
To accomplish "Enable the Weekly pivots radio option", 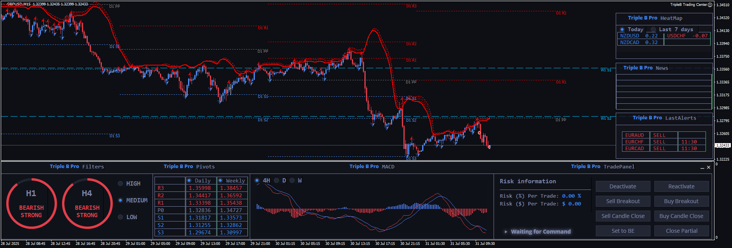I will click(x=220, y=181).
